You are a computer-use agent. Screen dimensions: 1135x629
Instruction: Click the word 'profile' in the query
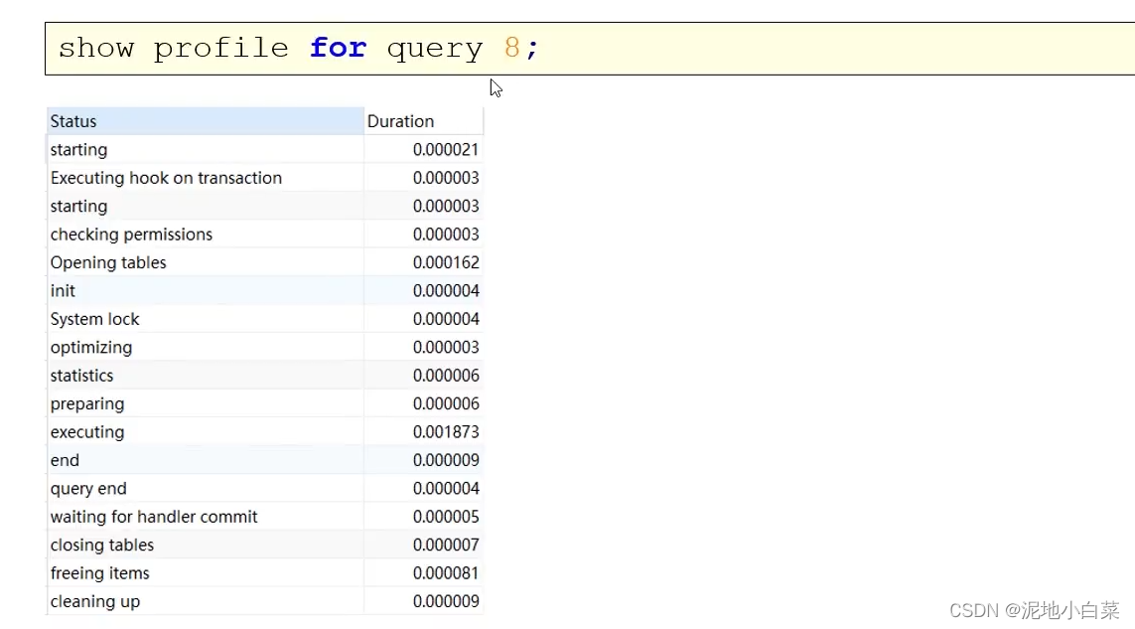pos(220,49)
